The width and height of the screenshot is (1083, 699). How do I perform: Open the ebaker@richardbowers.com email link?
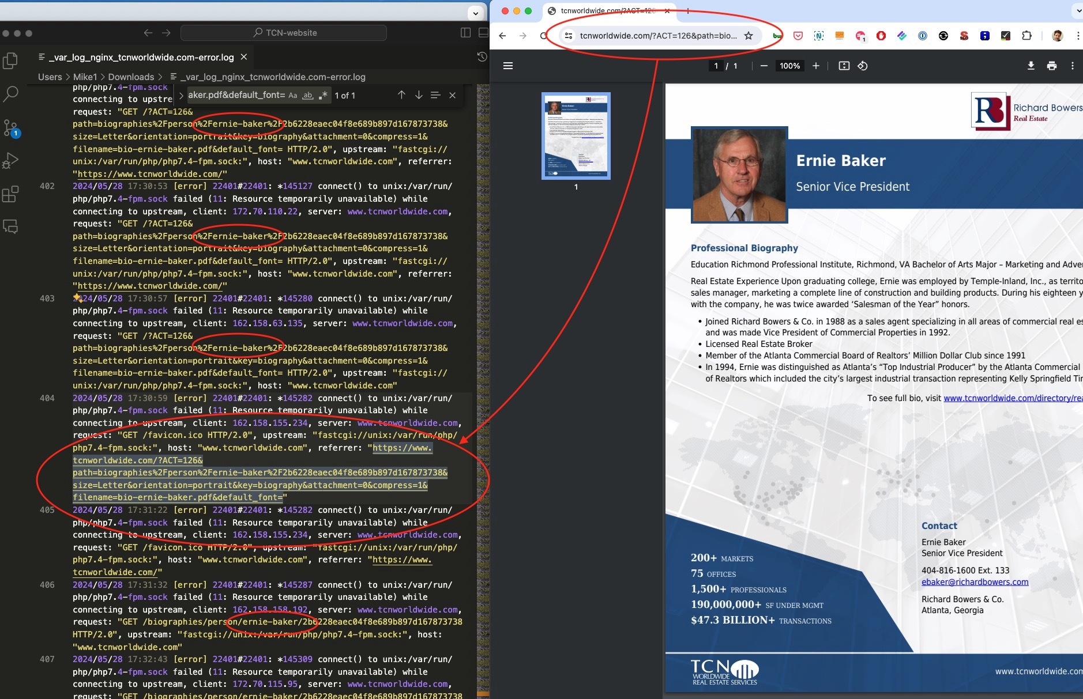click(975, 582)
